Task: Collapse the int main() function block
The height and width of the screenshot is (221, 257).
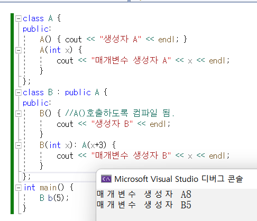Action: (x=19, y=188)
